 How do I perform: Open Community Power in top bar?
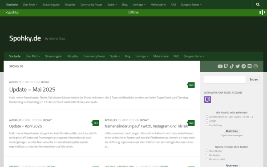pyautogui.click(x=91, y=4)
